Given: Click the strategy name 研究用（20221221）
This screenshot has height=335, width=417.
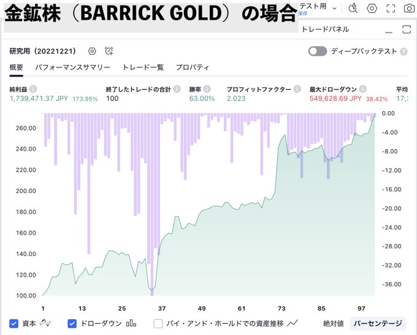Looking at the screenshot, I should [43, 51].
